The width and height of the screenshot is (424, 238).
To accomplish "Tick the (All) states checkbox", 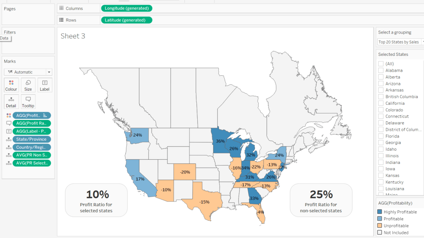I will point(380,64).
